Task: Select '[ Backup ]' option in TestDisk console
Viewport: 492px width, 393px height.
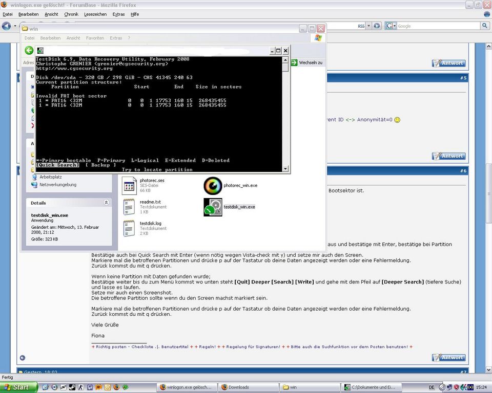Action: pos(100,165)
